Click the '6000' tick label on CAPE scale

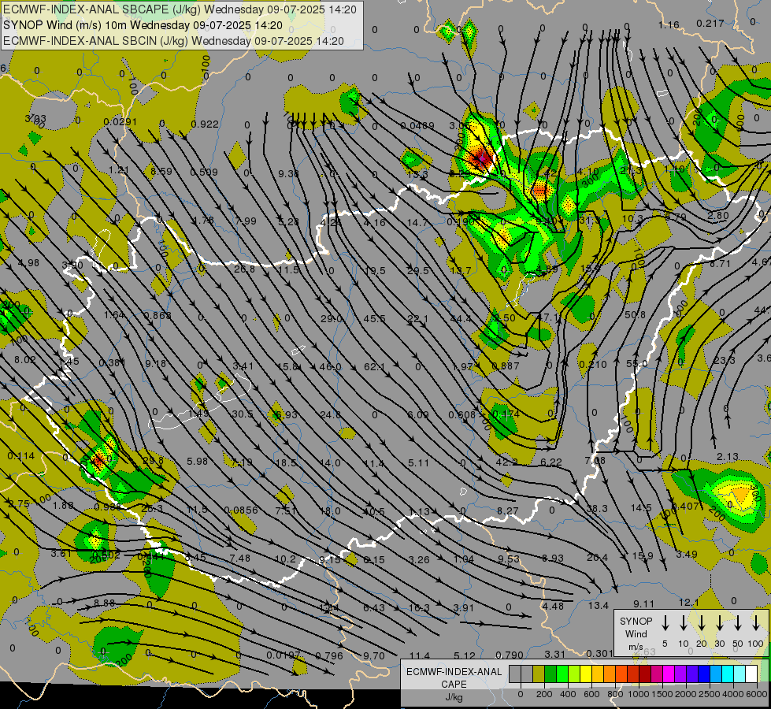[756, 694]
